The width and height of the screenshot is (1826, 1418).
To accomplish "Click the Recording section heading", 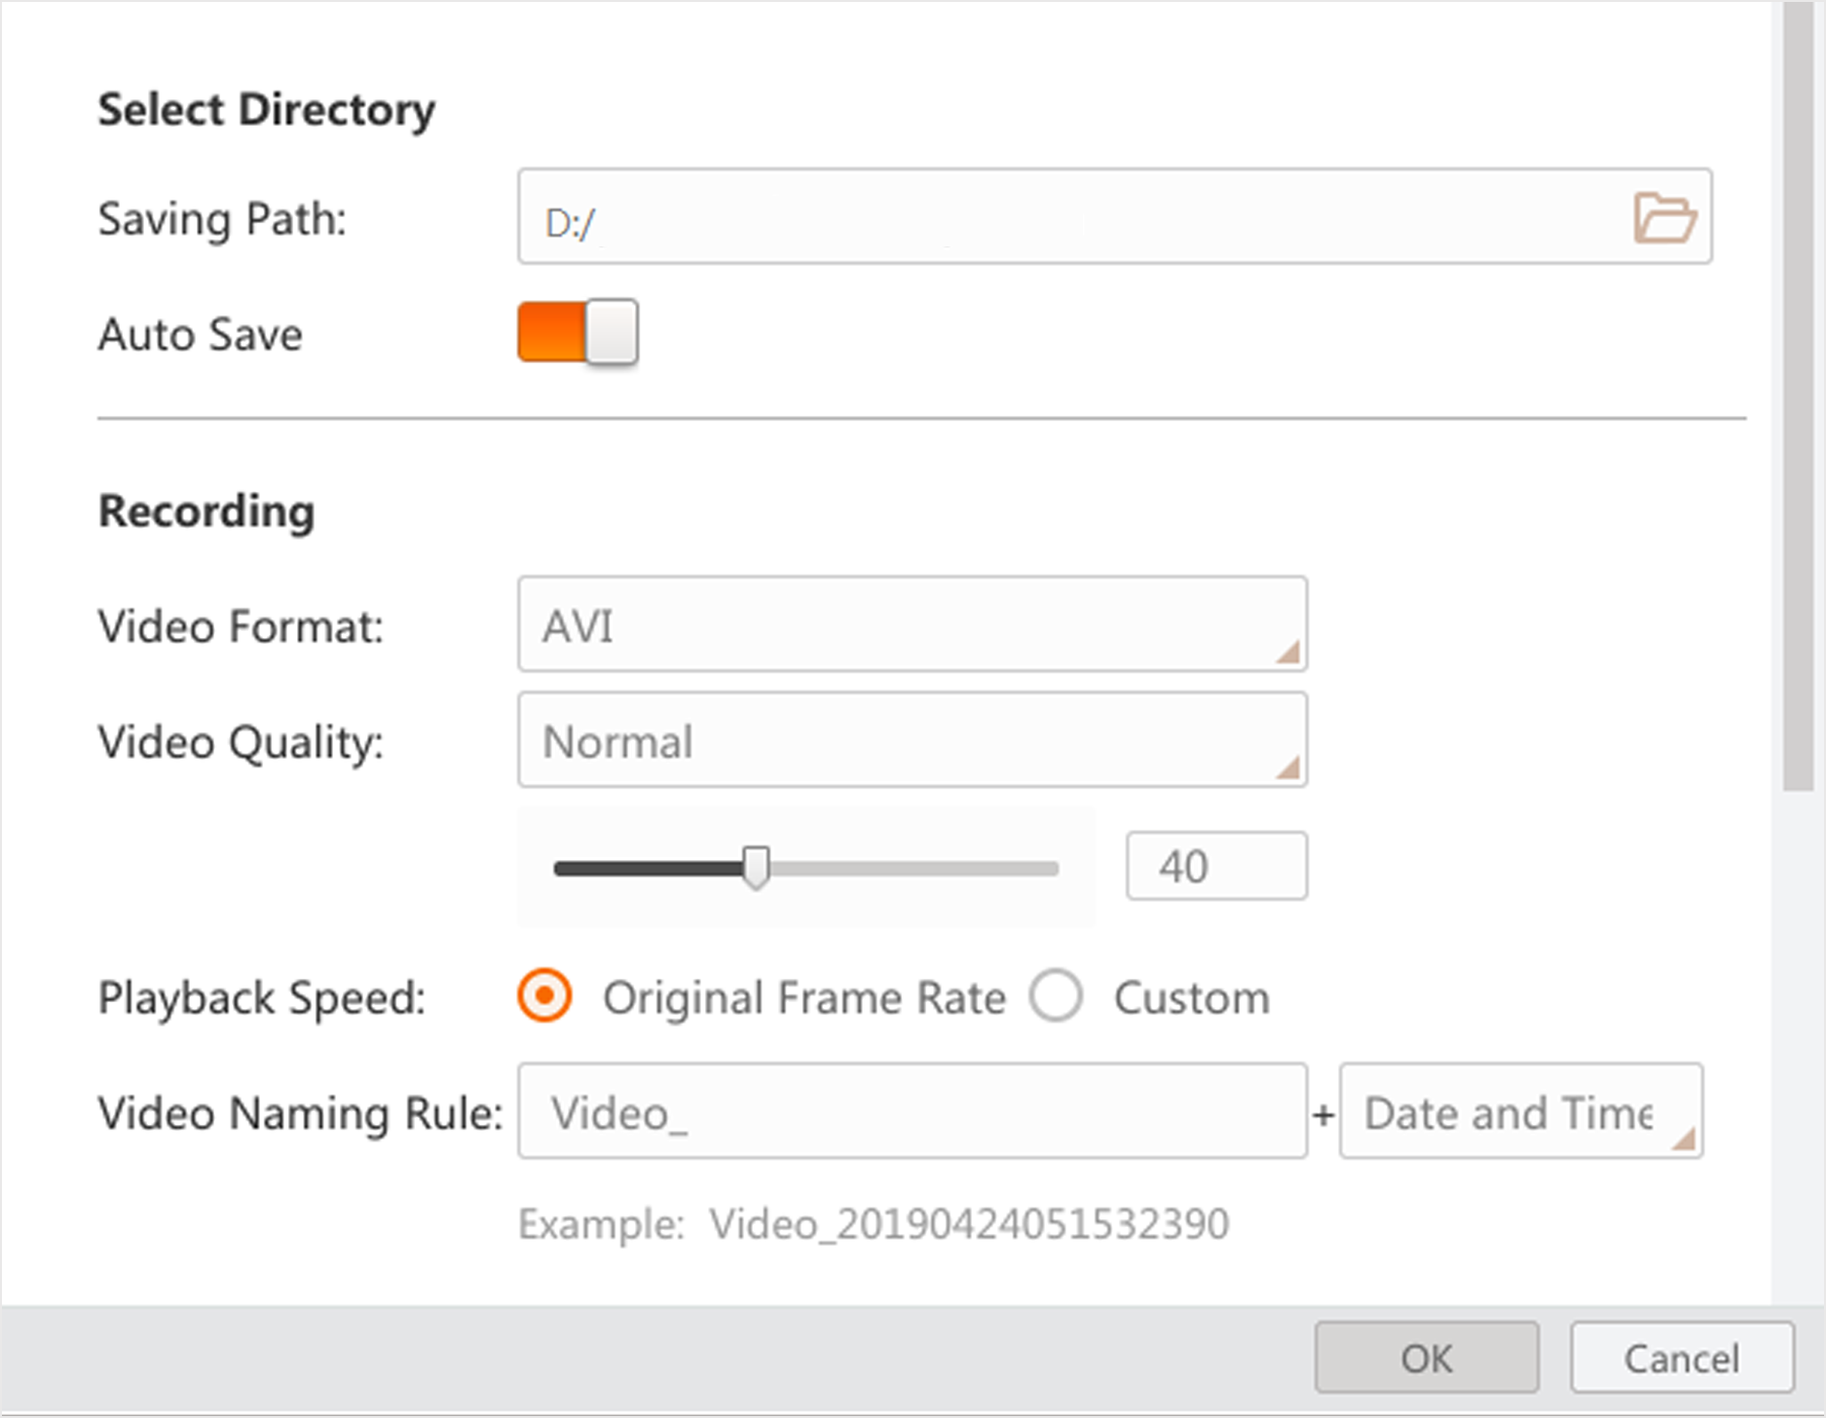I will coord(206,511).
